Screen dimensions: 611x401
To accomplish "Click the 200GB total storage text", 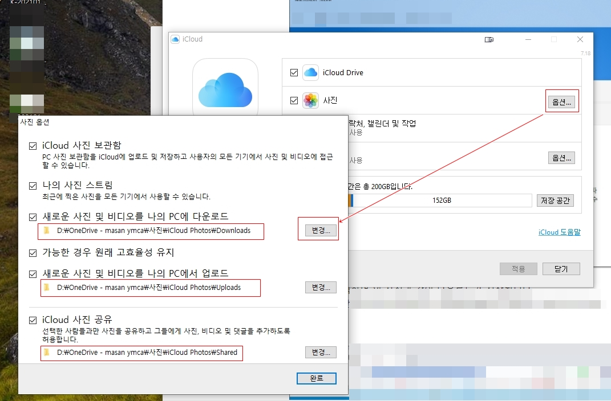I will pyautogui.click(x=380, y=186).
